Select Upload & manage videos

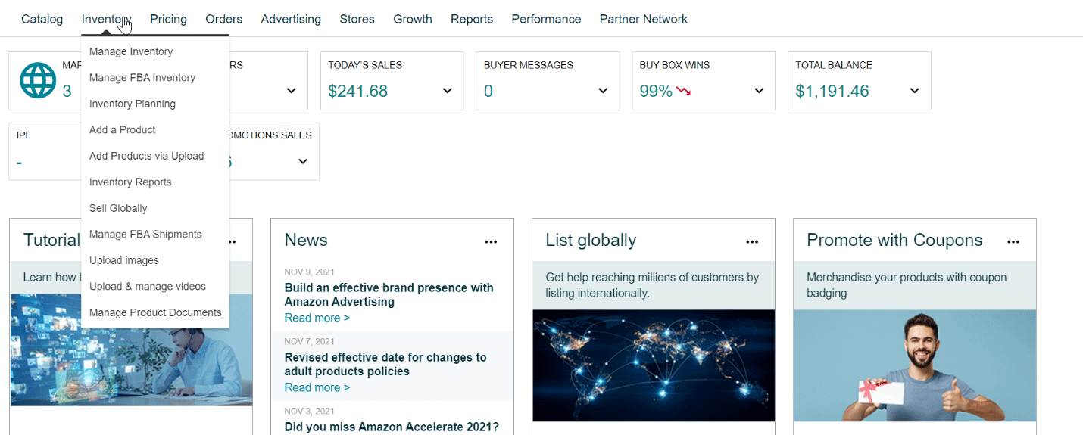point(148,286)
